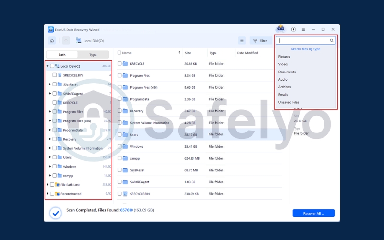Viewport: 384px width, 240px height.
Task: Sort by Date Modified column header
Action: pos(248,53)
